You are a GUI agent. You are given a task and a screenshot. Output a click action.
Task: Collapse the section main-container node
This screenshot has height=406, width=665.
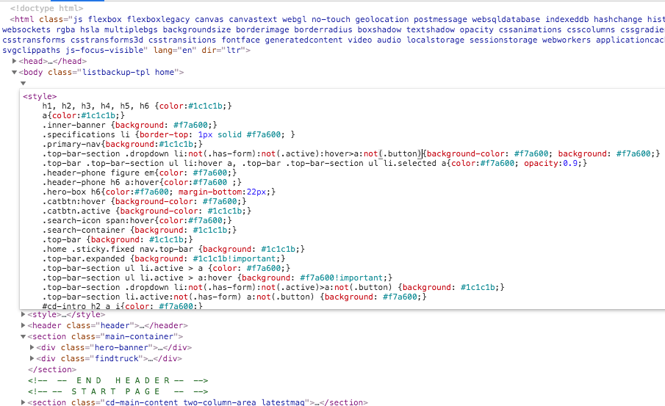24,337
